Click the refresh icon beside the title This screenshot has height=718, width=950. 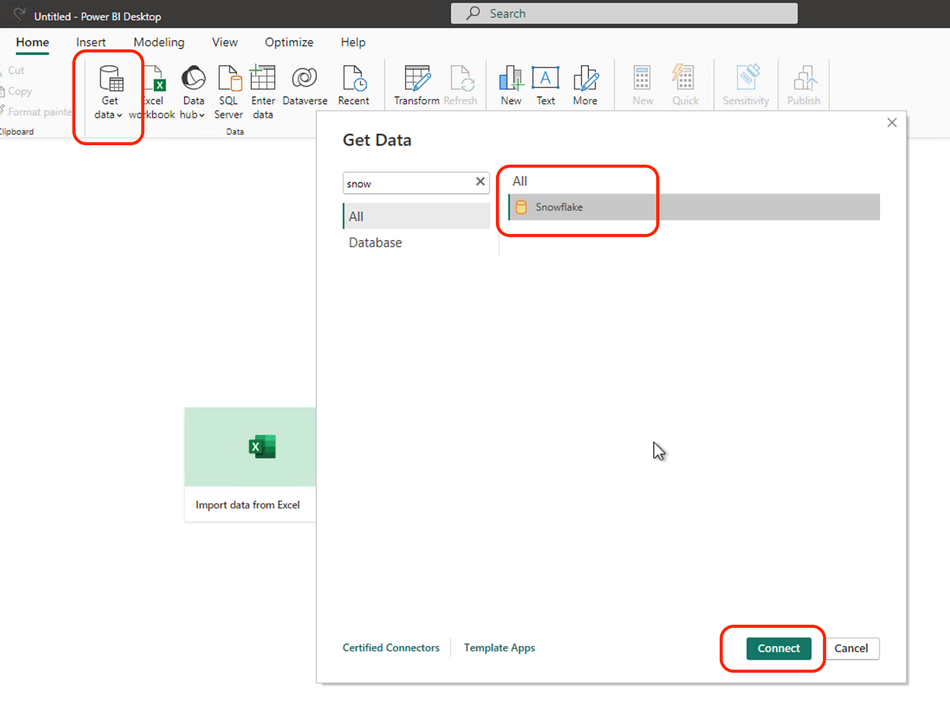pos(19,14)
